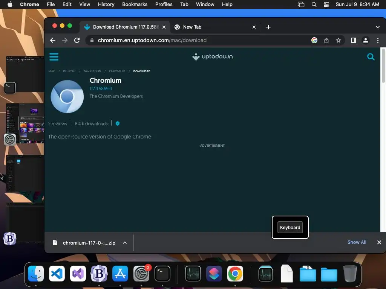The image size is (386, 289).
Task: Share this page using the share icon
Action: pos(326,40)
